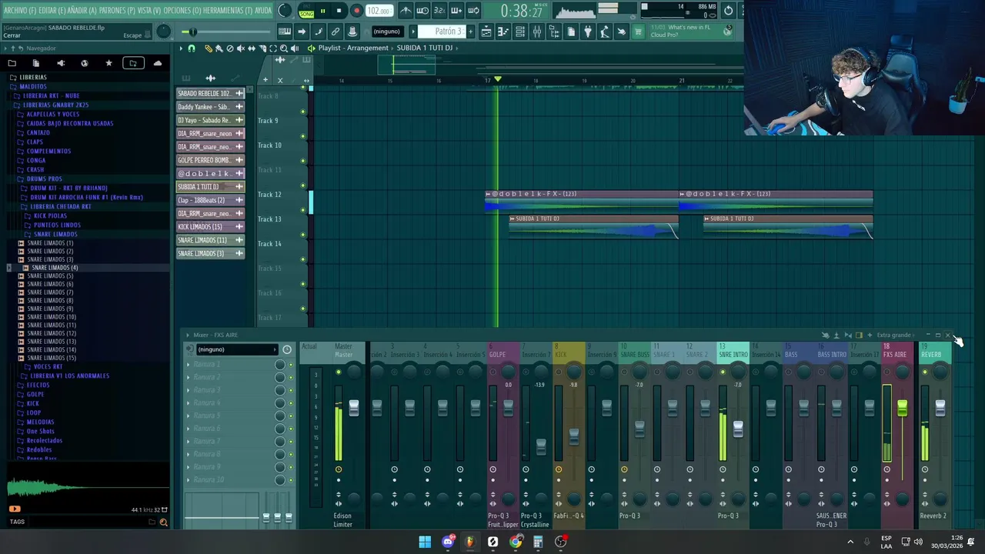The height and width of the screenshot is (554, 985).
Task: Open the globe tab in browser
Action: point(84,63)
